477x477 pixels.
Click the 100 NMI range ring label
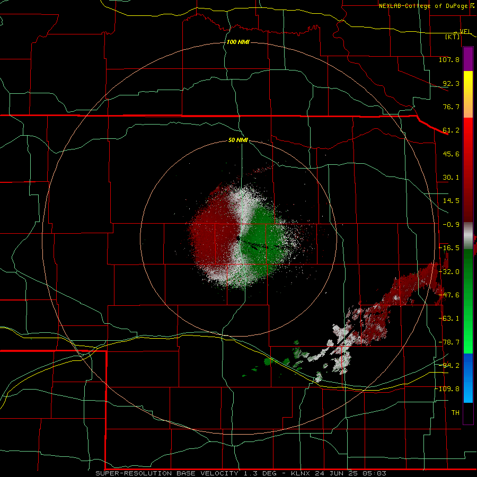238,42
